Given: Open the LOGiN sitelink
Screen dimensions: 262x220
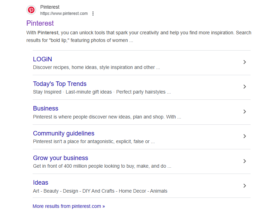Looking at the screenshot, I should [x=42, y=59].
